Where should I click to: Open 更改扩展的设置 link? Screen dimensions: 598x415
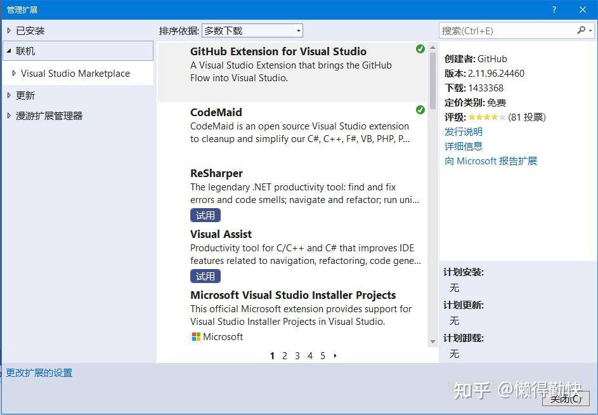pos(39,372)
